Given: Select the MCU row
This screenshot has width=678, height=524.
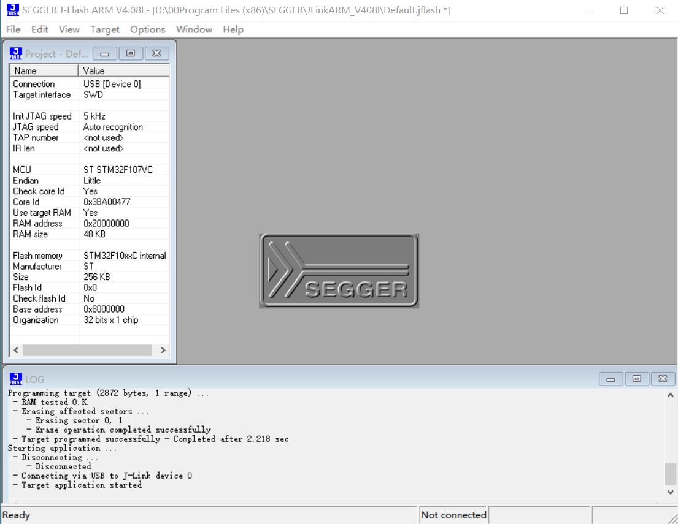Looking at the screenshot, I should tap(90, 170).
